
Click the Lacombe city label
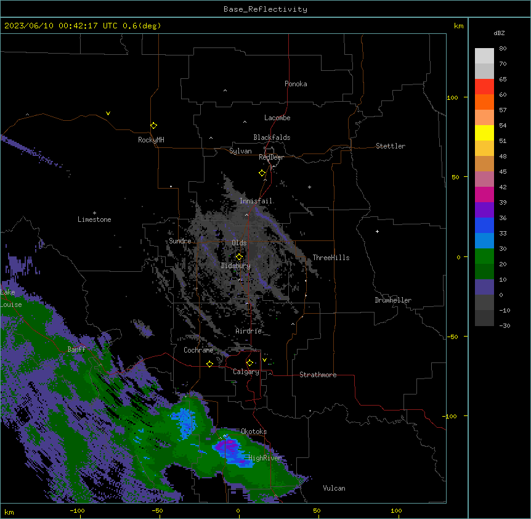click(x=277, y=118)
